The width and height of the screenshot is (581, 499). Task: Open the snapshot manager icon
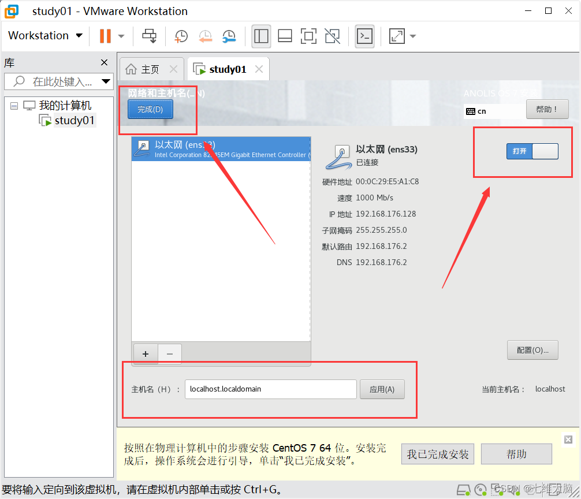coord(229,36)
